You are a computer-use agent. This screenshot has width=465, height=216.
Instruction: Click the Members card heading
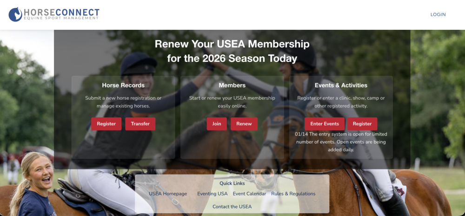click(232, 85)
